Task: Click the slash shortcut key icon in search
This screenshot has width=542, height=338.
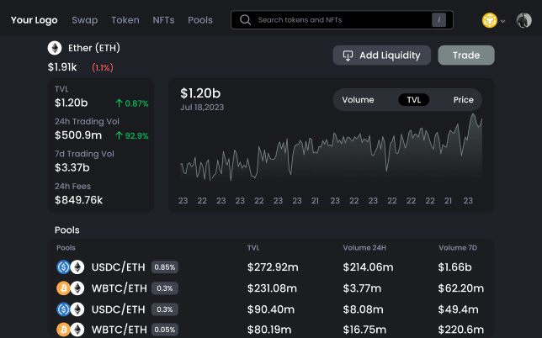Action: click(438, 19)
